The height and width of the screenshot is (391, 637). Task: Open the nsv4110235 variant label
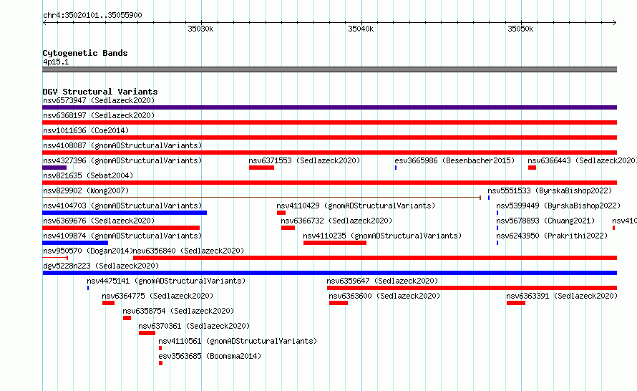point(382,236)
